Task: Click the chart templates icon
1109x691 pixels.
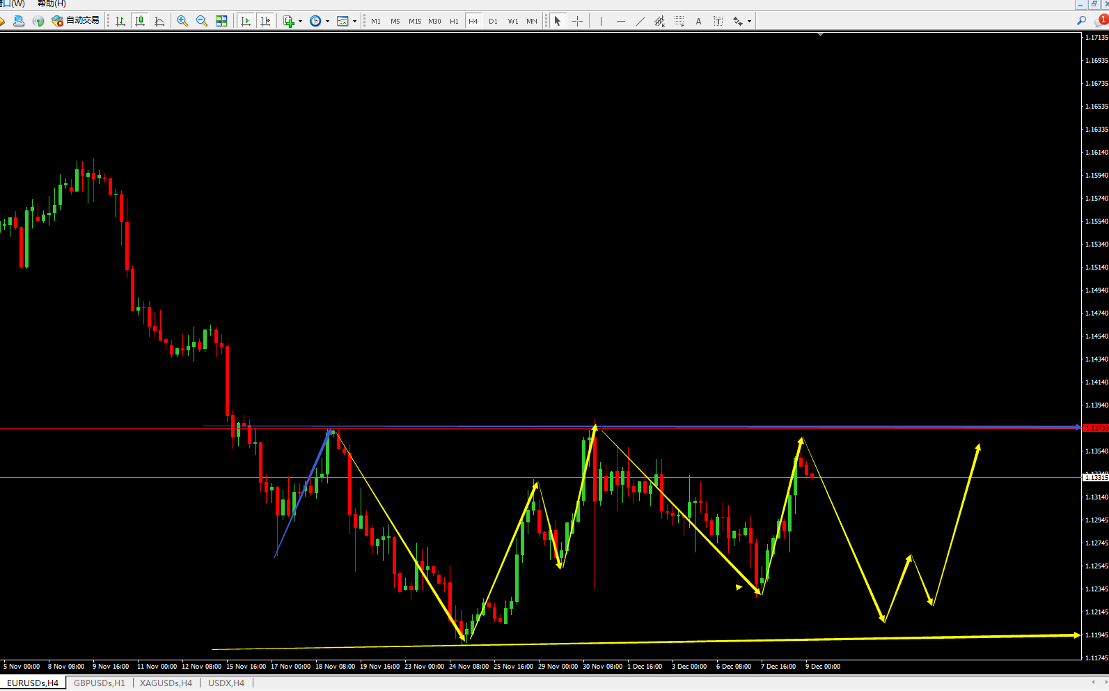Action: (343, 21)
